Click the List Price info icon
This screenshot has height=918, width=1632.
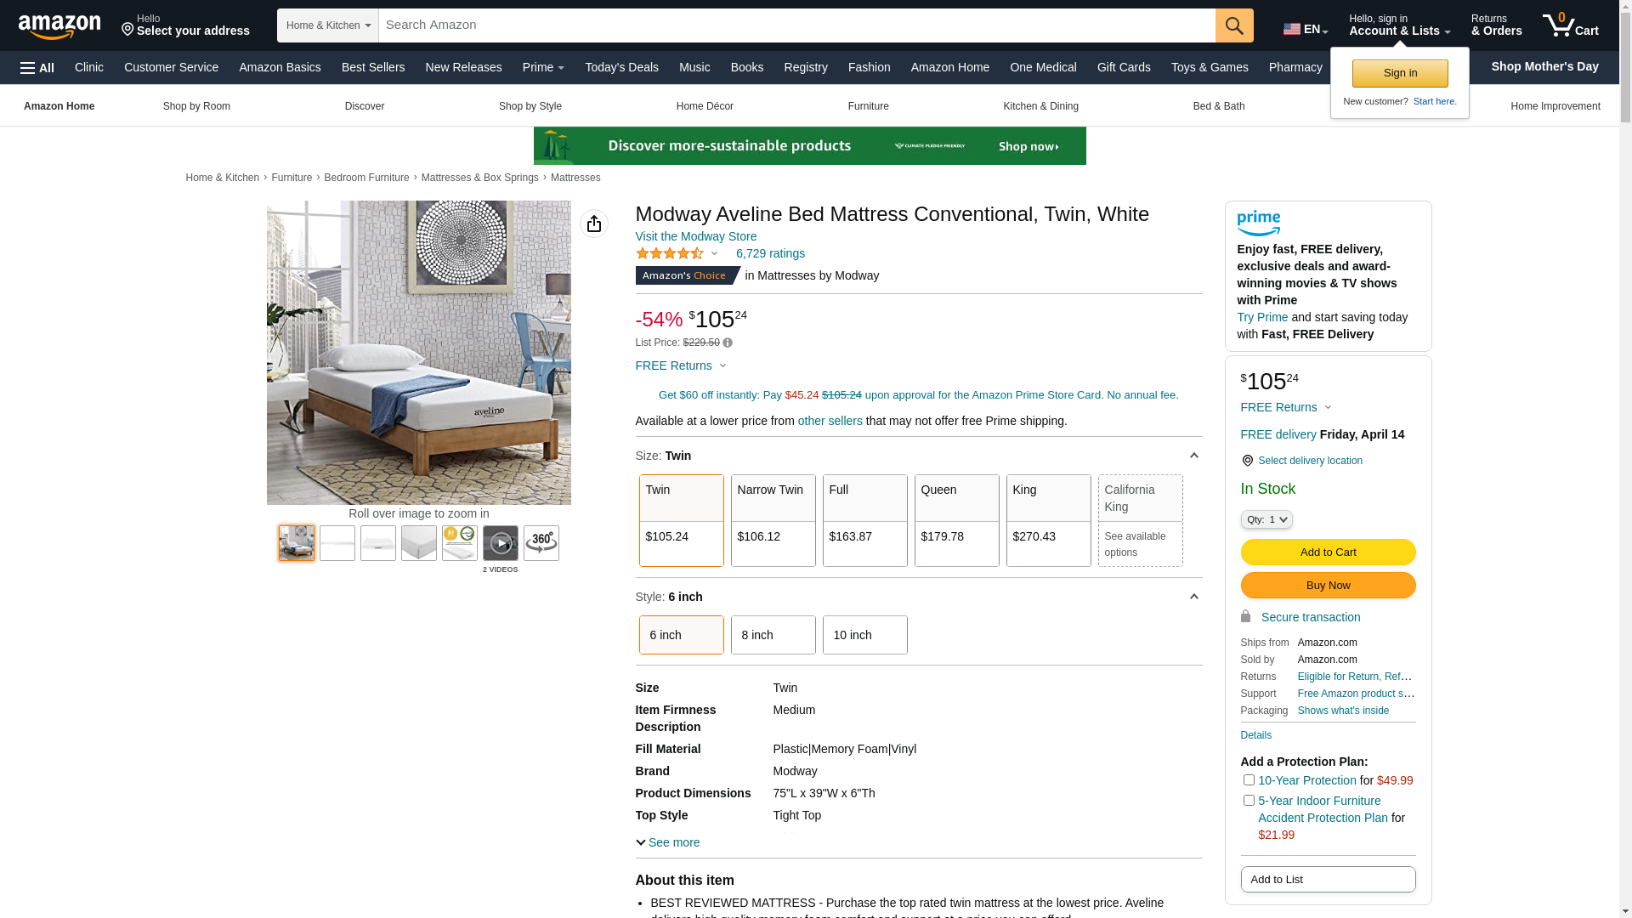click(x=728, y=343)
